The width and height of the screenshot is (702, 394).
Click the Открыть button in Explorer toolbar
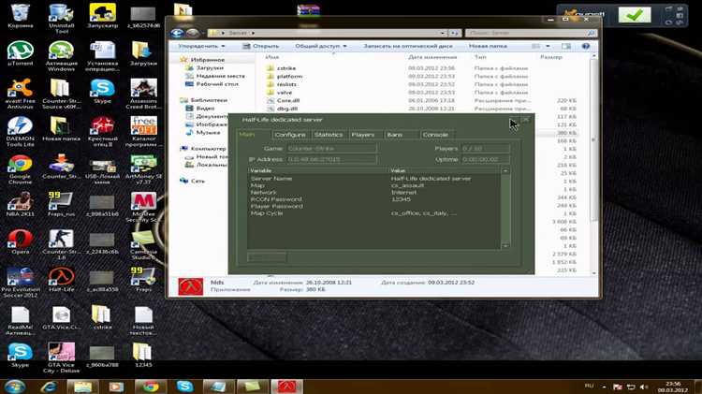(x=260, y=46)
